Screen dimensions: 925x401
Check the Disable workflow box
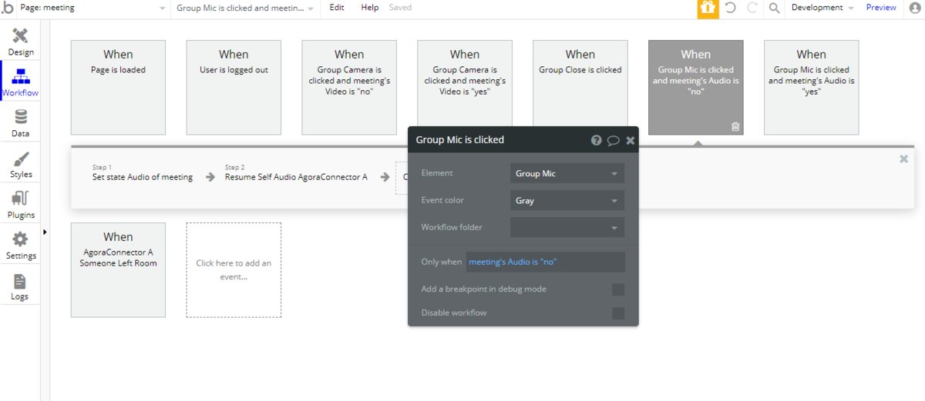pyautogui.click(x=618, y=313)
